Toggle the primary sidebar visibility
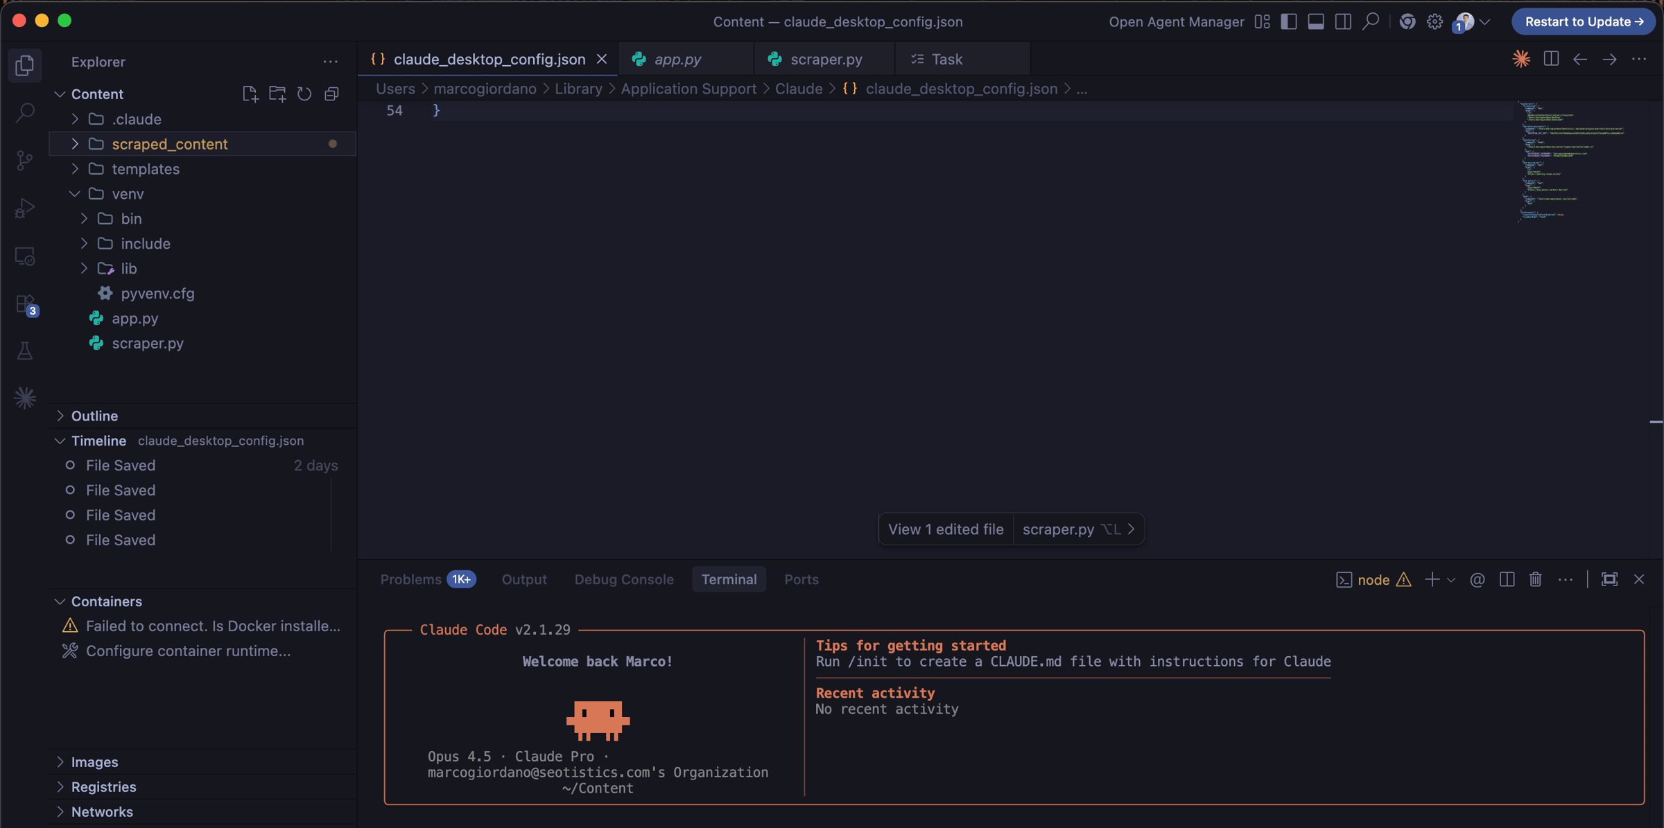The width and height of the screenshot is (1664, 828). click(1288, 21)
